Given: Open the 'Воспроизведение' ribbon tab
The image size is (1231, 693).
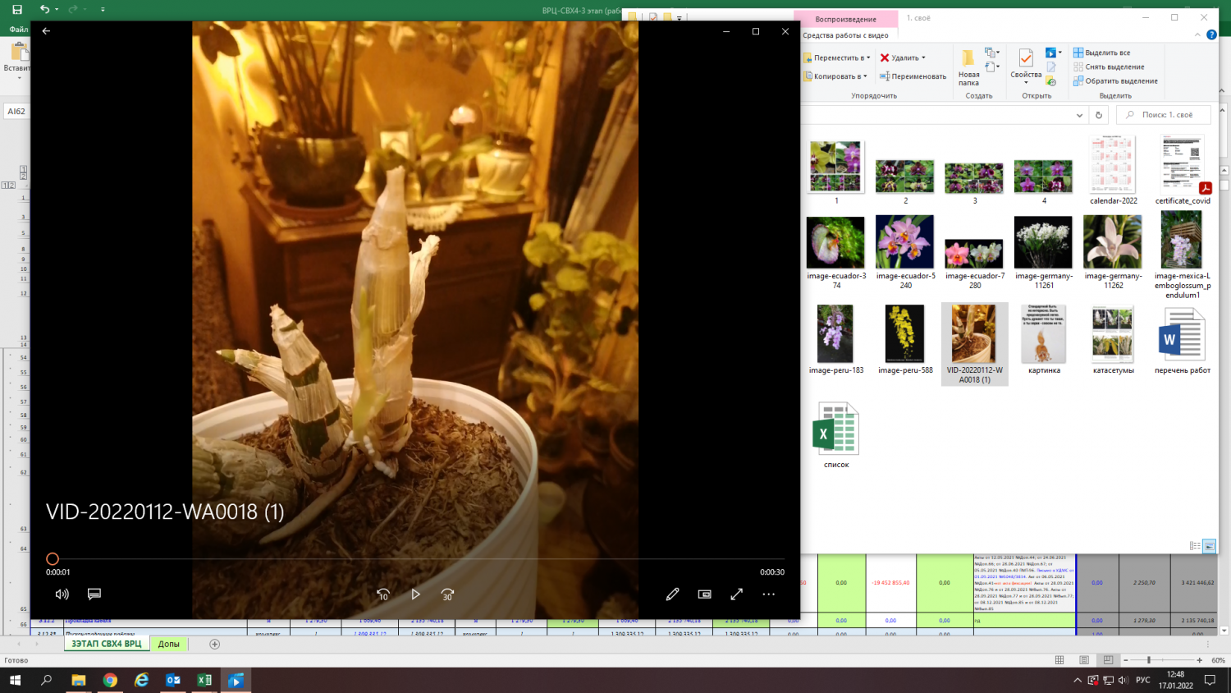Looking at the screenshot, I should pos(845,19).
